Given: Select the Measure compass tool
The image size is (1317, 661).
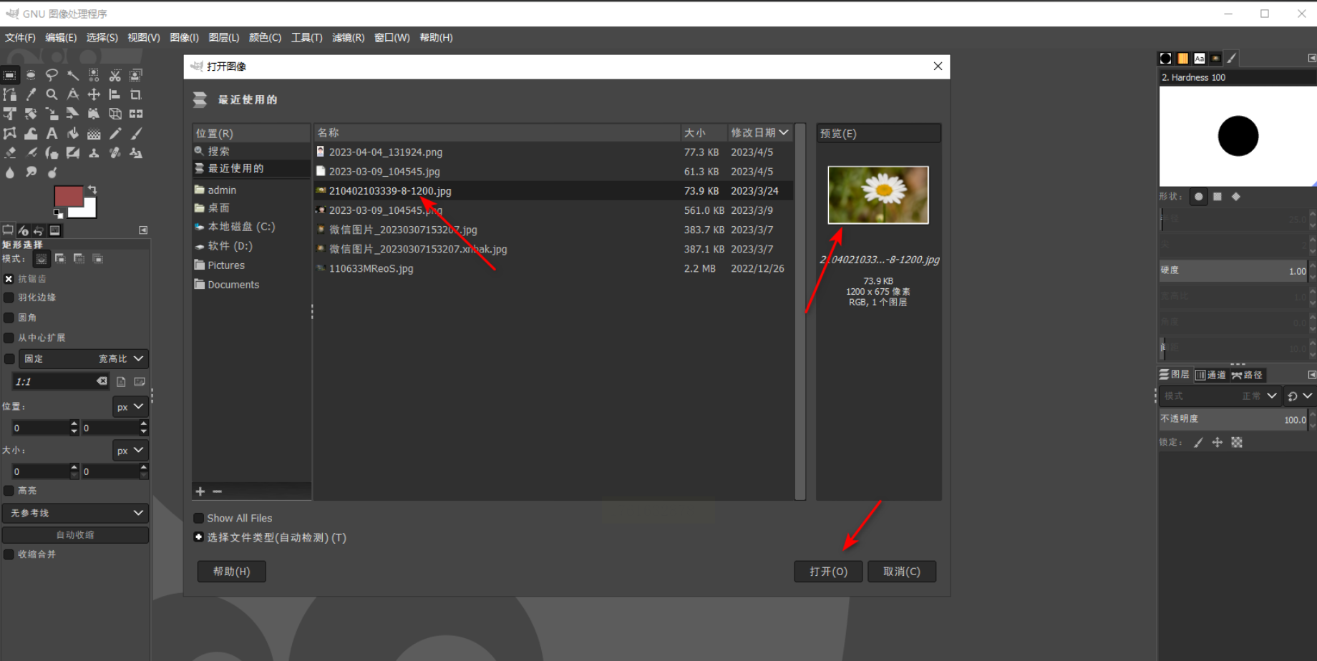Looking at the screenshot, I should click(x=73, y=94).
